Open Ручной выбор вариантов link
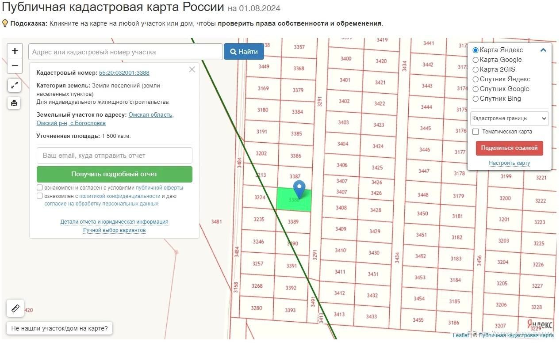Screen dimensions: 560x346 point(115,230)
